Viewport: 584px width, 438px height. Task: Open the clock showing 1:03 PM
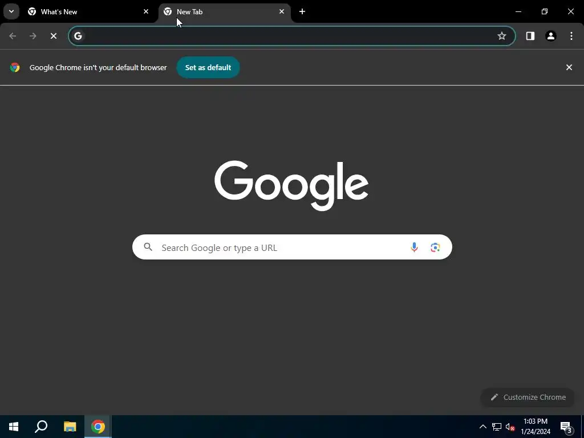[x=536, y=427]
